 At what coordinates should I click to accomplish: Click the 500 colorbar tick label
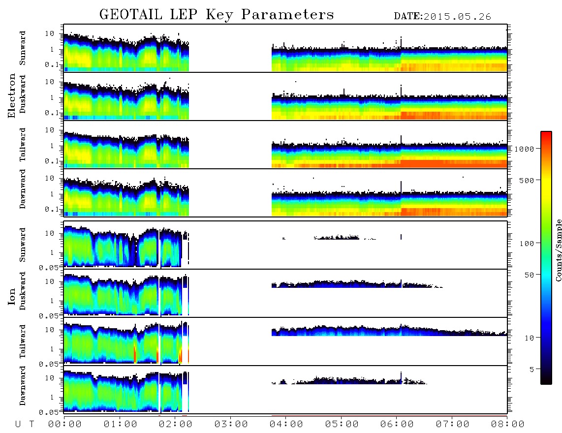(x=527, y=180)
